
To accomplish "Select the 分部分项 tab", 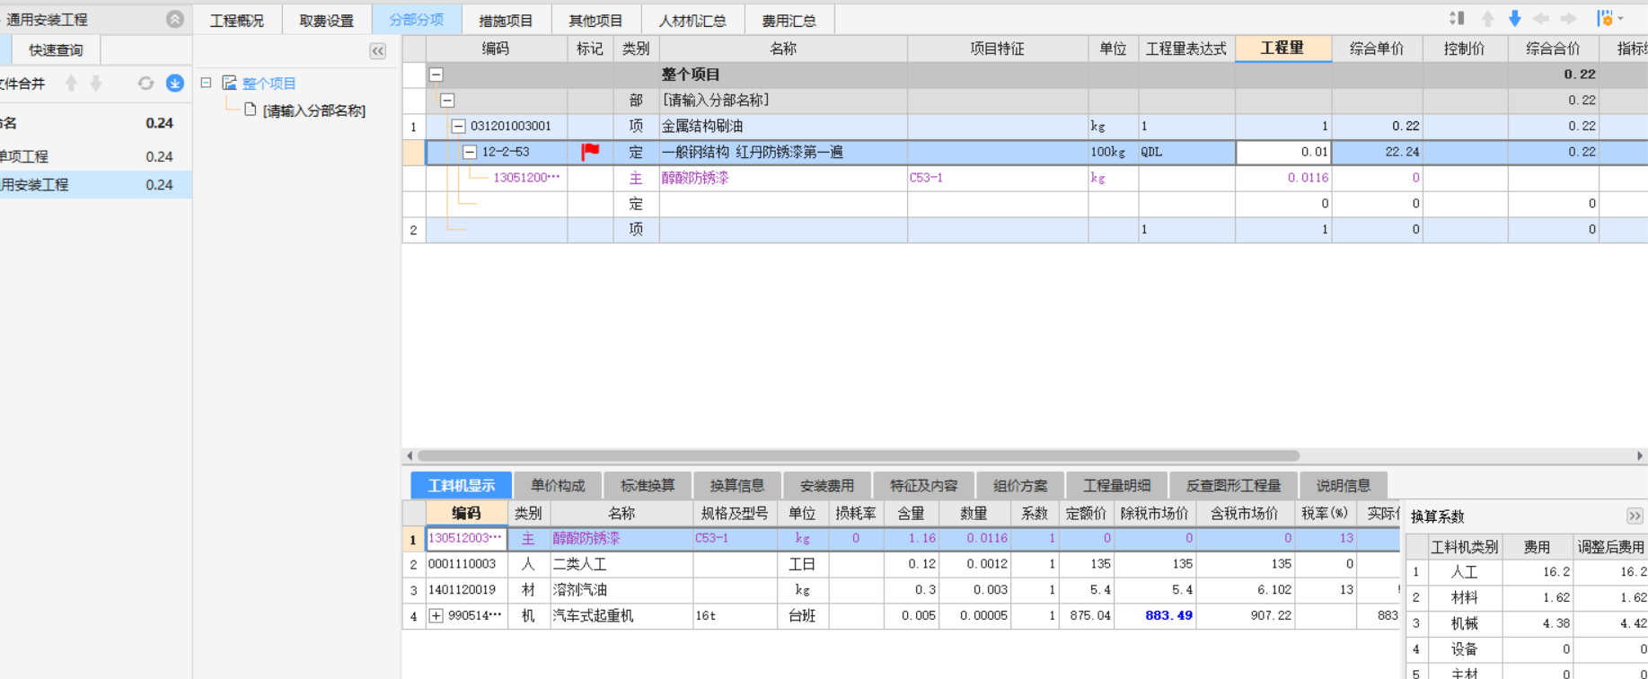I will [417, 20].
